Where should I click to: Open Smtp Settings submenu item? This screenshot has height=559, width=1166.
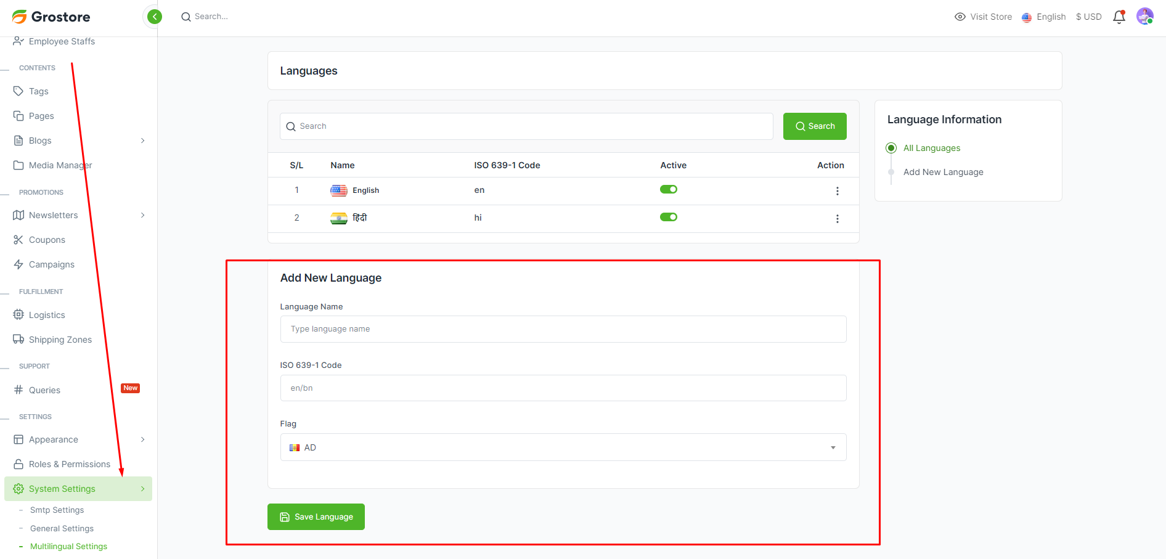pyautogui.click(x=57, y=510)
